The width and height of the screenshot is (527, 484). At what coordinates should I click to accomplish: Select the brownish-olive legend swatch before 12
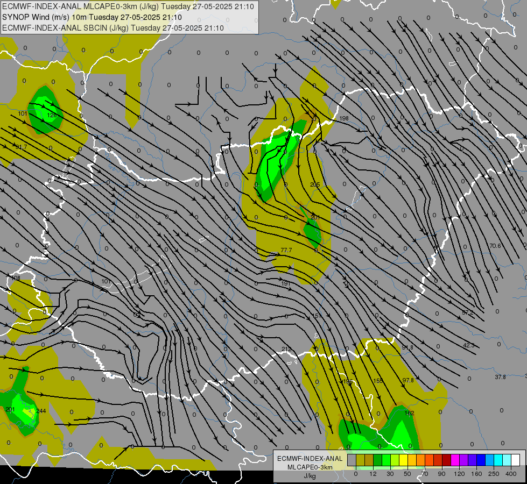[x=369, y=460]
